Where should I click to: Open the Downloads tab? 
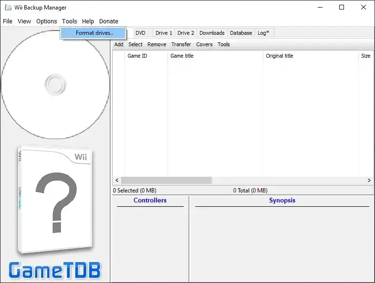coord(212,33)
